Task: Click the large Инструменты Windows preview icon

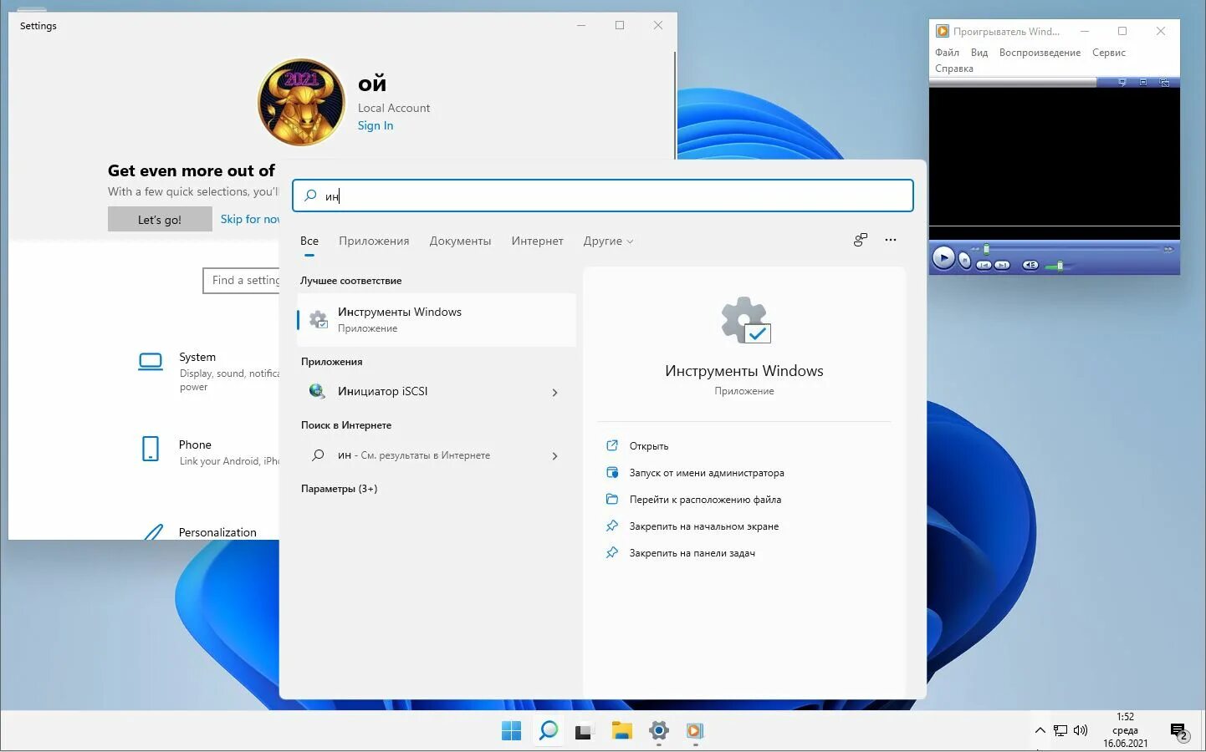Action: pyautogui.click(x=745, y=320)
